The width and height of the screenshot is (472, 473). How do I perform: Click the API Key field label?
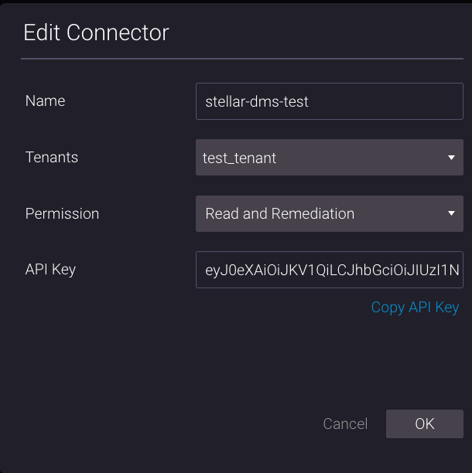[50, 270]
